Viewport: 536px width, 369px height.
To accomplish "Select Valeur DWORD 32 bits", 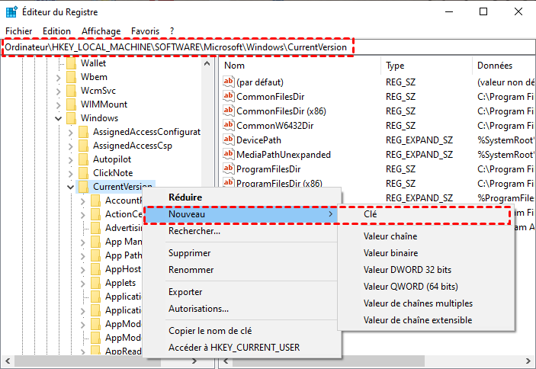I will 407,270.
